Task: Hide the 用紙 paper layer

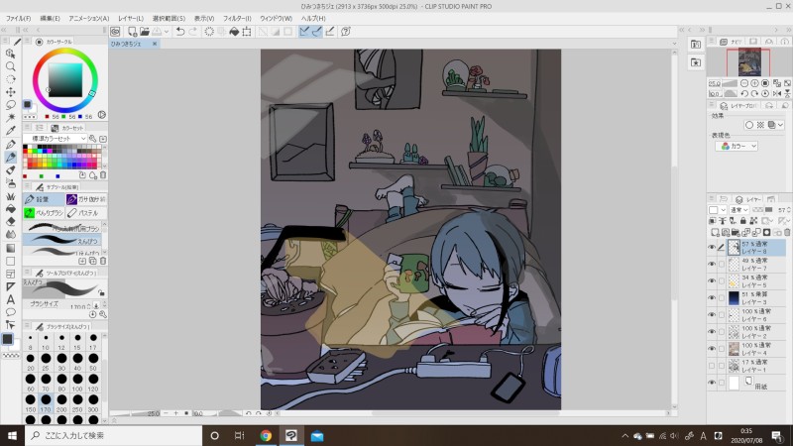Action: click(x=712, y=383)
